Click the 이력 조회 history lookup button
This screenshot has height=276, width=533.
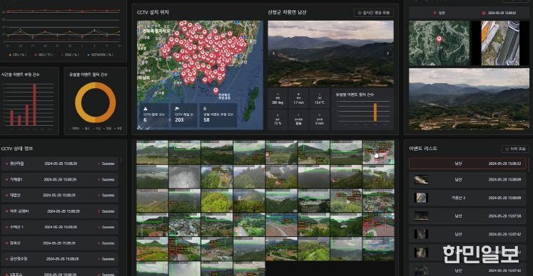(x=516, y=149)
